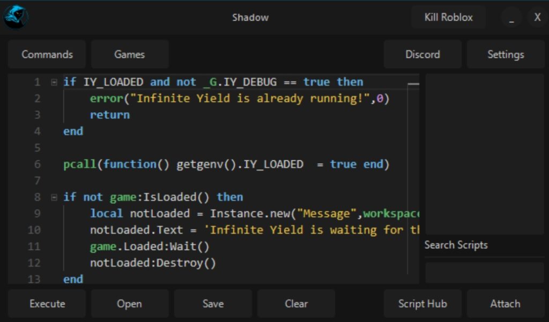Viewport: 549px width, 322px height.
Task: Click the Kill Roblox button
Action: point(449,17)
